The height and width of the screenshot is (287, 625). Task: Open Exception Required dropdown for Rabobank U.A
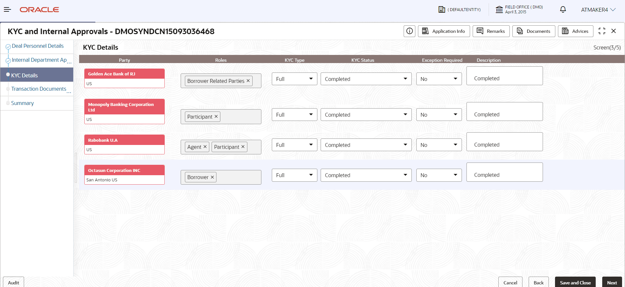point(439,145)
